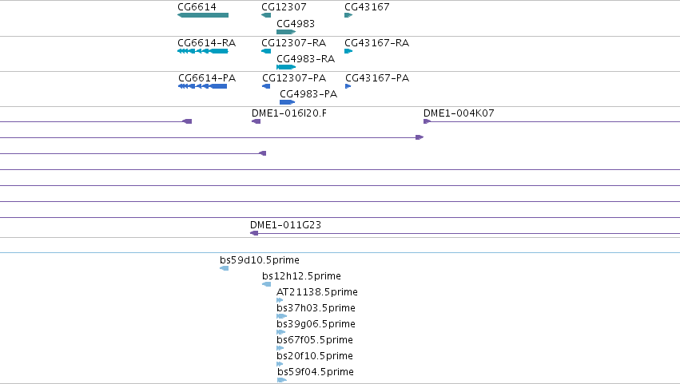This screenshot has height=384, width=680.
Task: Click the DME1-011G23 purple arrow marker
Action: tap(254, 233)
